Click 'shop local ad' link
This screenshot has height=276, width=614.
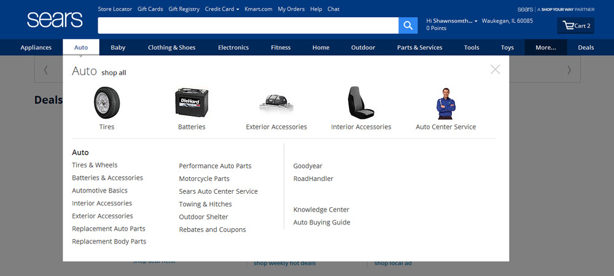point(393,263)
